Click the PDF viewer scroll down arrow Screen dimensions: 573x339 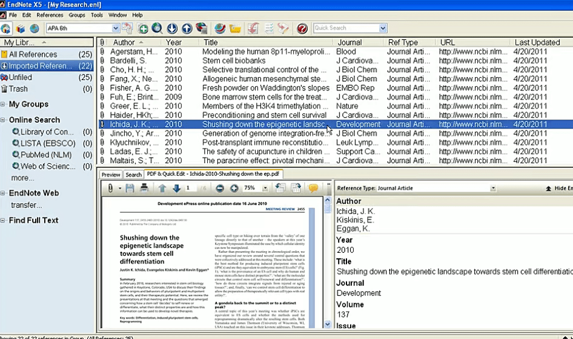pos(328,324)
